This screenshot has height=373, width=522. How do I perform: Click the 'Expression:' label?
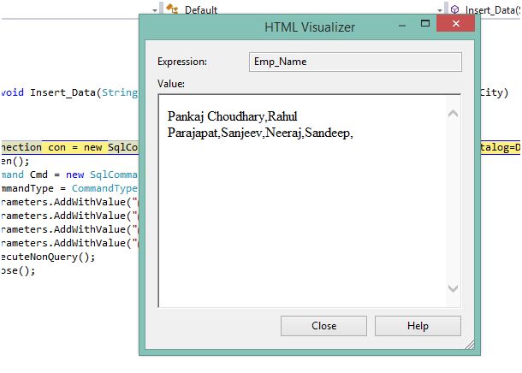182,62
